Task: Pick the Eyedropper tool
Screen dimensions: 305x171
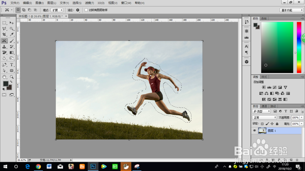Action: click(x=12, y=35)
